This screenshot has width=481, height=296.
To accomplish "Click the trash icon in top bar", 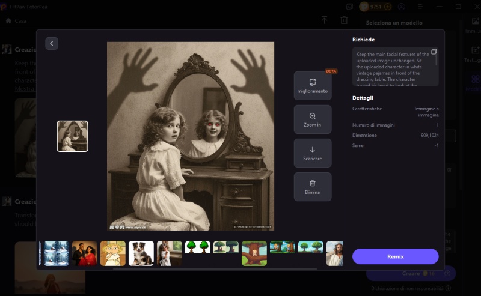I will click(x=344, y=20).
